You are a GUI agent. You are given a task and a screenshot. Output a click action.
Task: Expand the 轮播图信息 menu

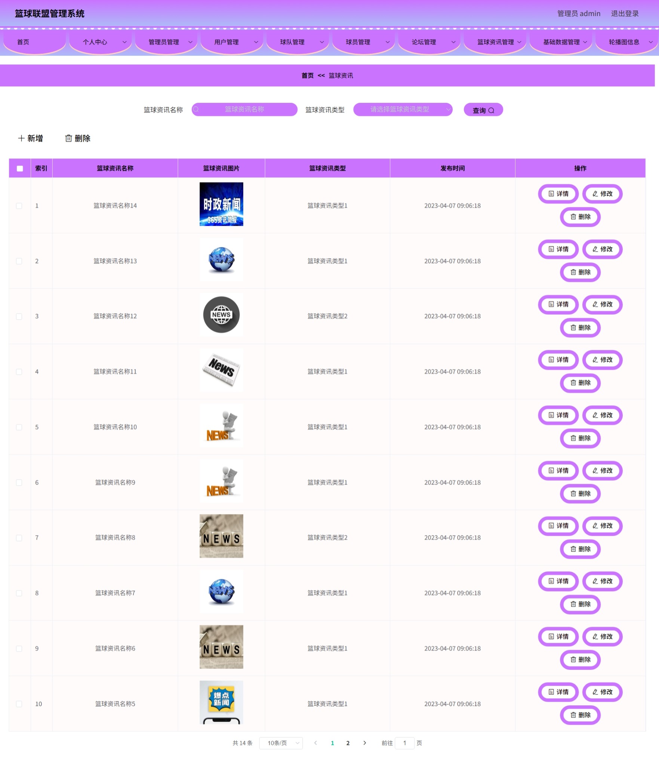pos(626,42)
